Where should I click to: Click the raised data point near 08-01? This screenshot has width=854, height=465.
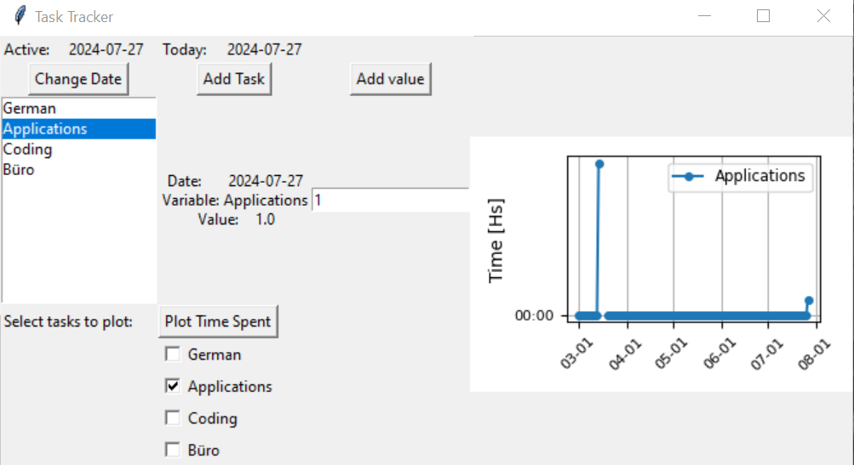point(809,301)
